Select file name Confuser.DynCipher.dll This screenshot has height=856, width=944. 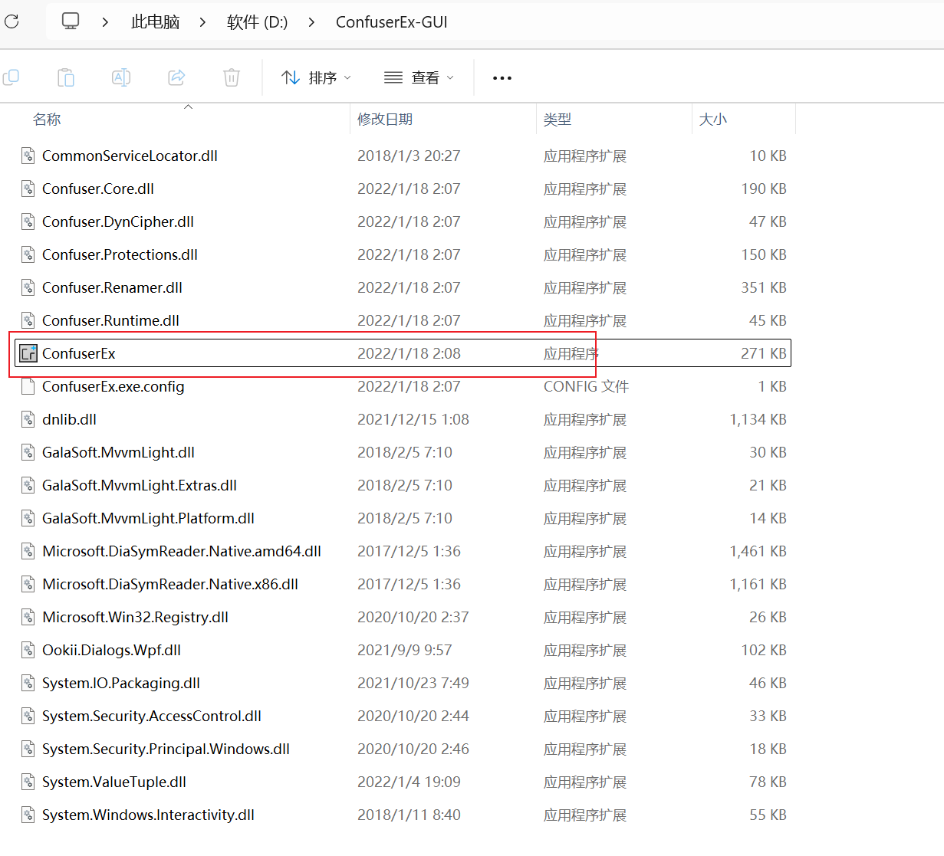(x=118, y=221)
